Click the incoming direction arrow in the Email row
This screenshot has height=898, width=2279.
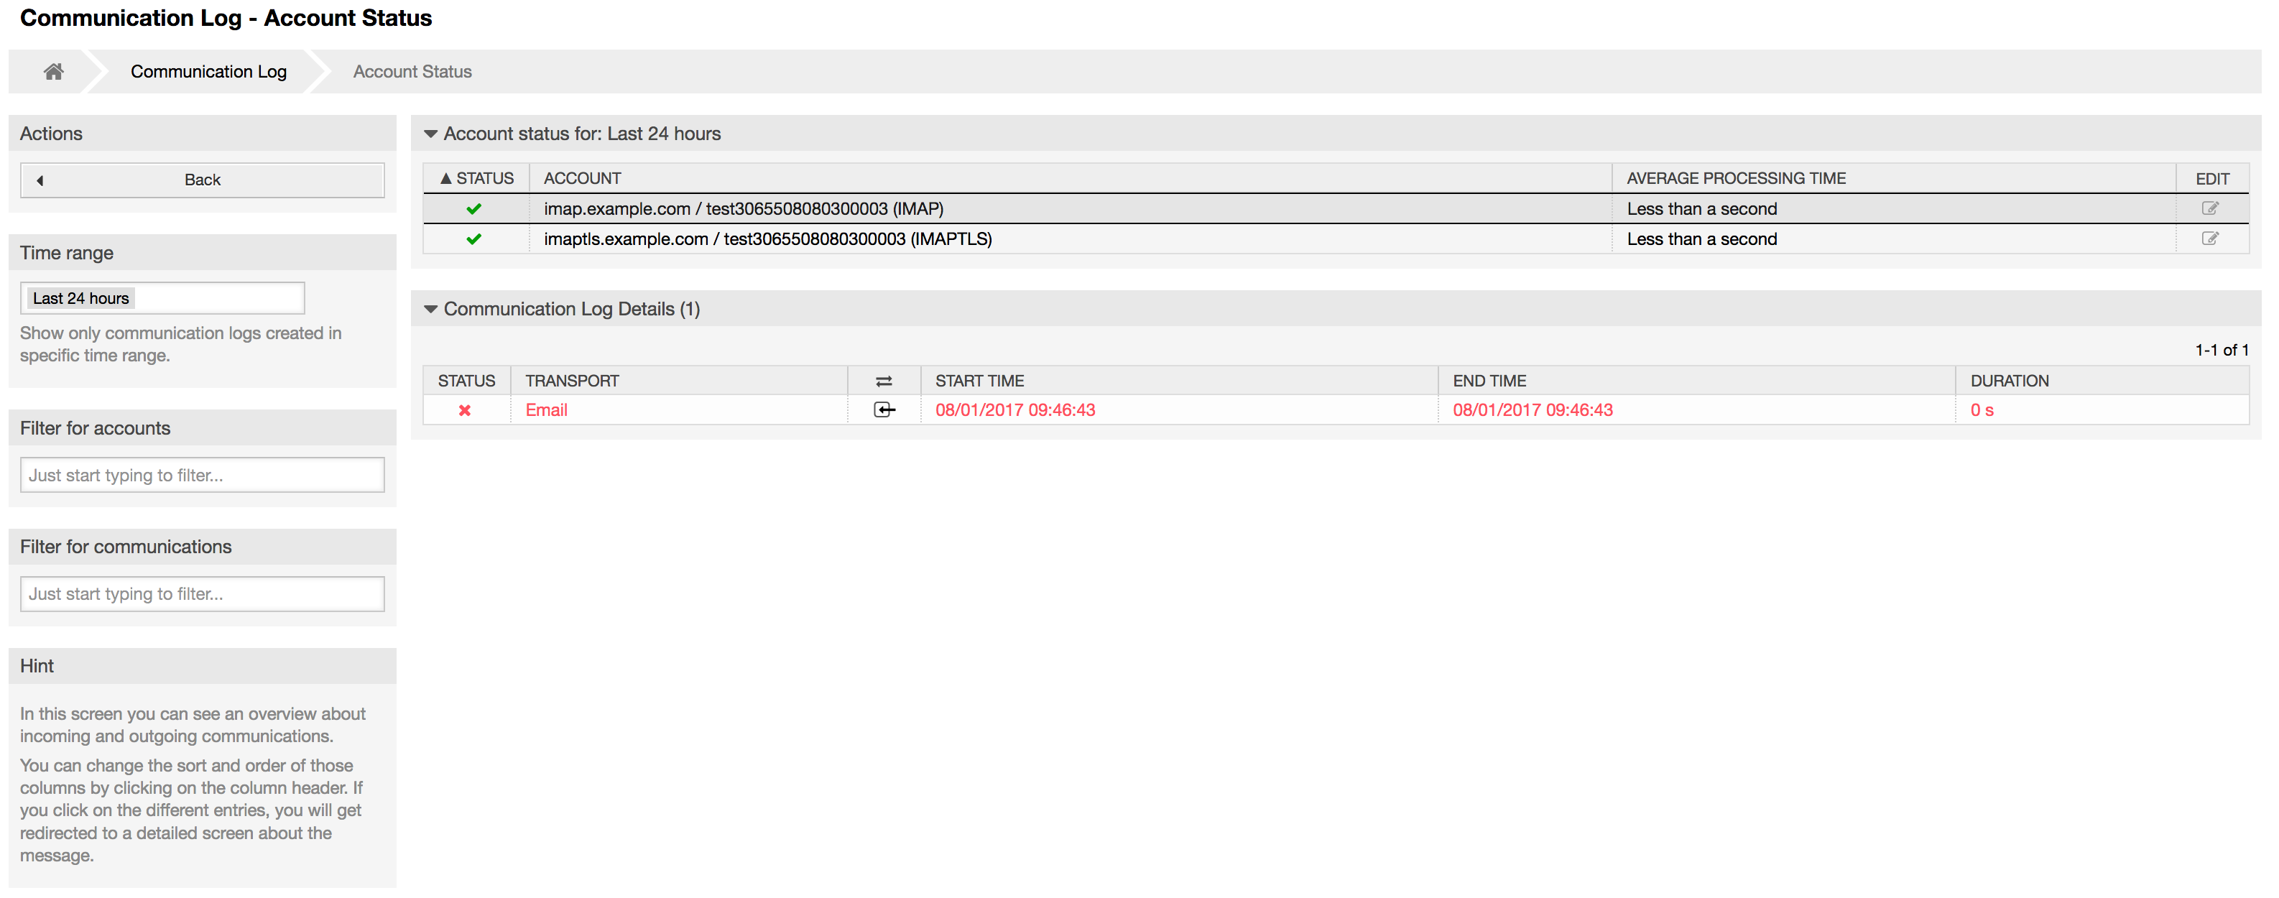pyautogui.click(x=882, y=409)
